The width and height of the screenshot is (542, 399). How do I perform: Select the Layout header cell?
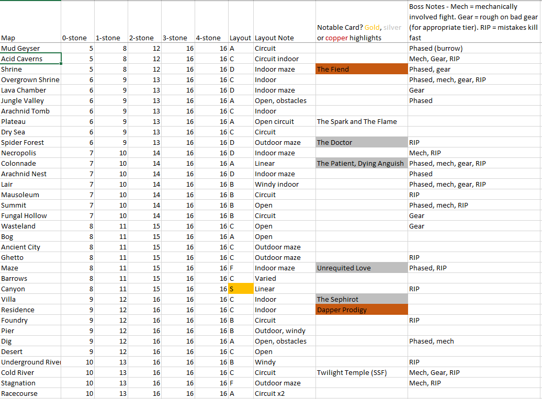point(241,22)
